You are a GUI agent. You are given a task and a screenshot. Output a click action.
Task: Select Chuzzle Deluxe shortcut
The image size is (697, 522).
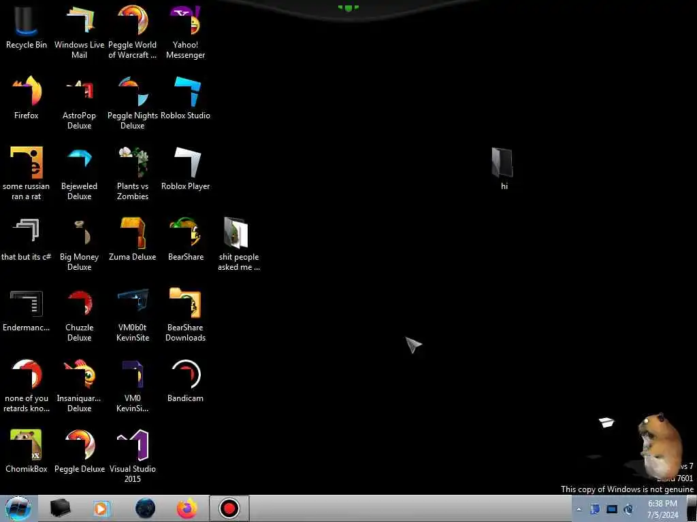point(79,314)
